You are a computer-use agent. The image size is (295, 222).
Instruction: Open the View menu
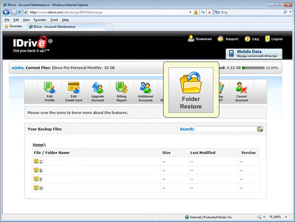pos(26,20)
